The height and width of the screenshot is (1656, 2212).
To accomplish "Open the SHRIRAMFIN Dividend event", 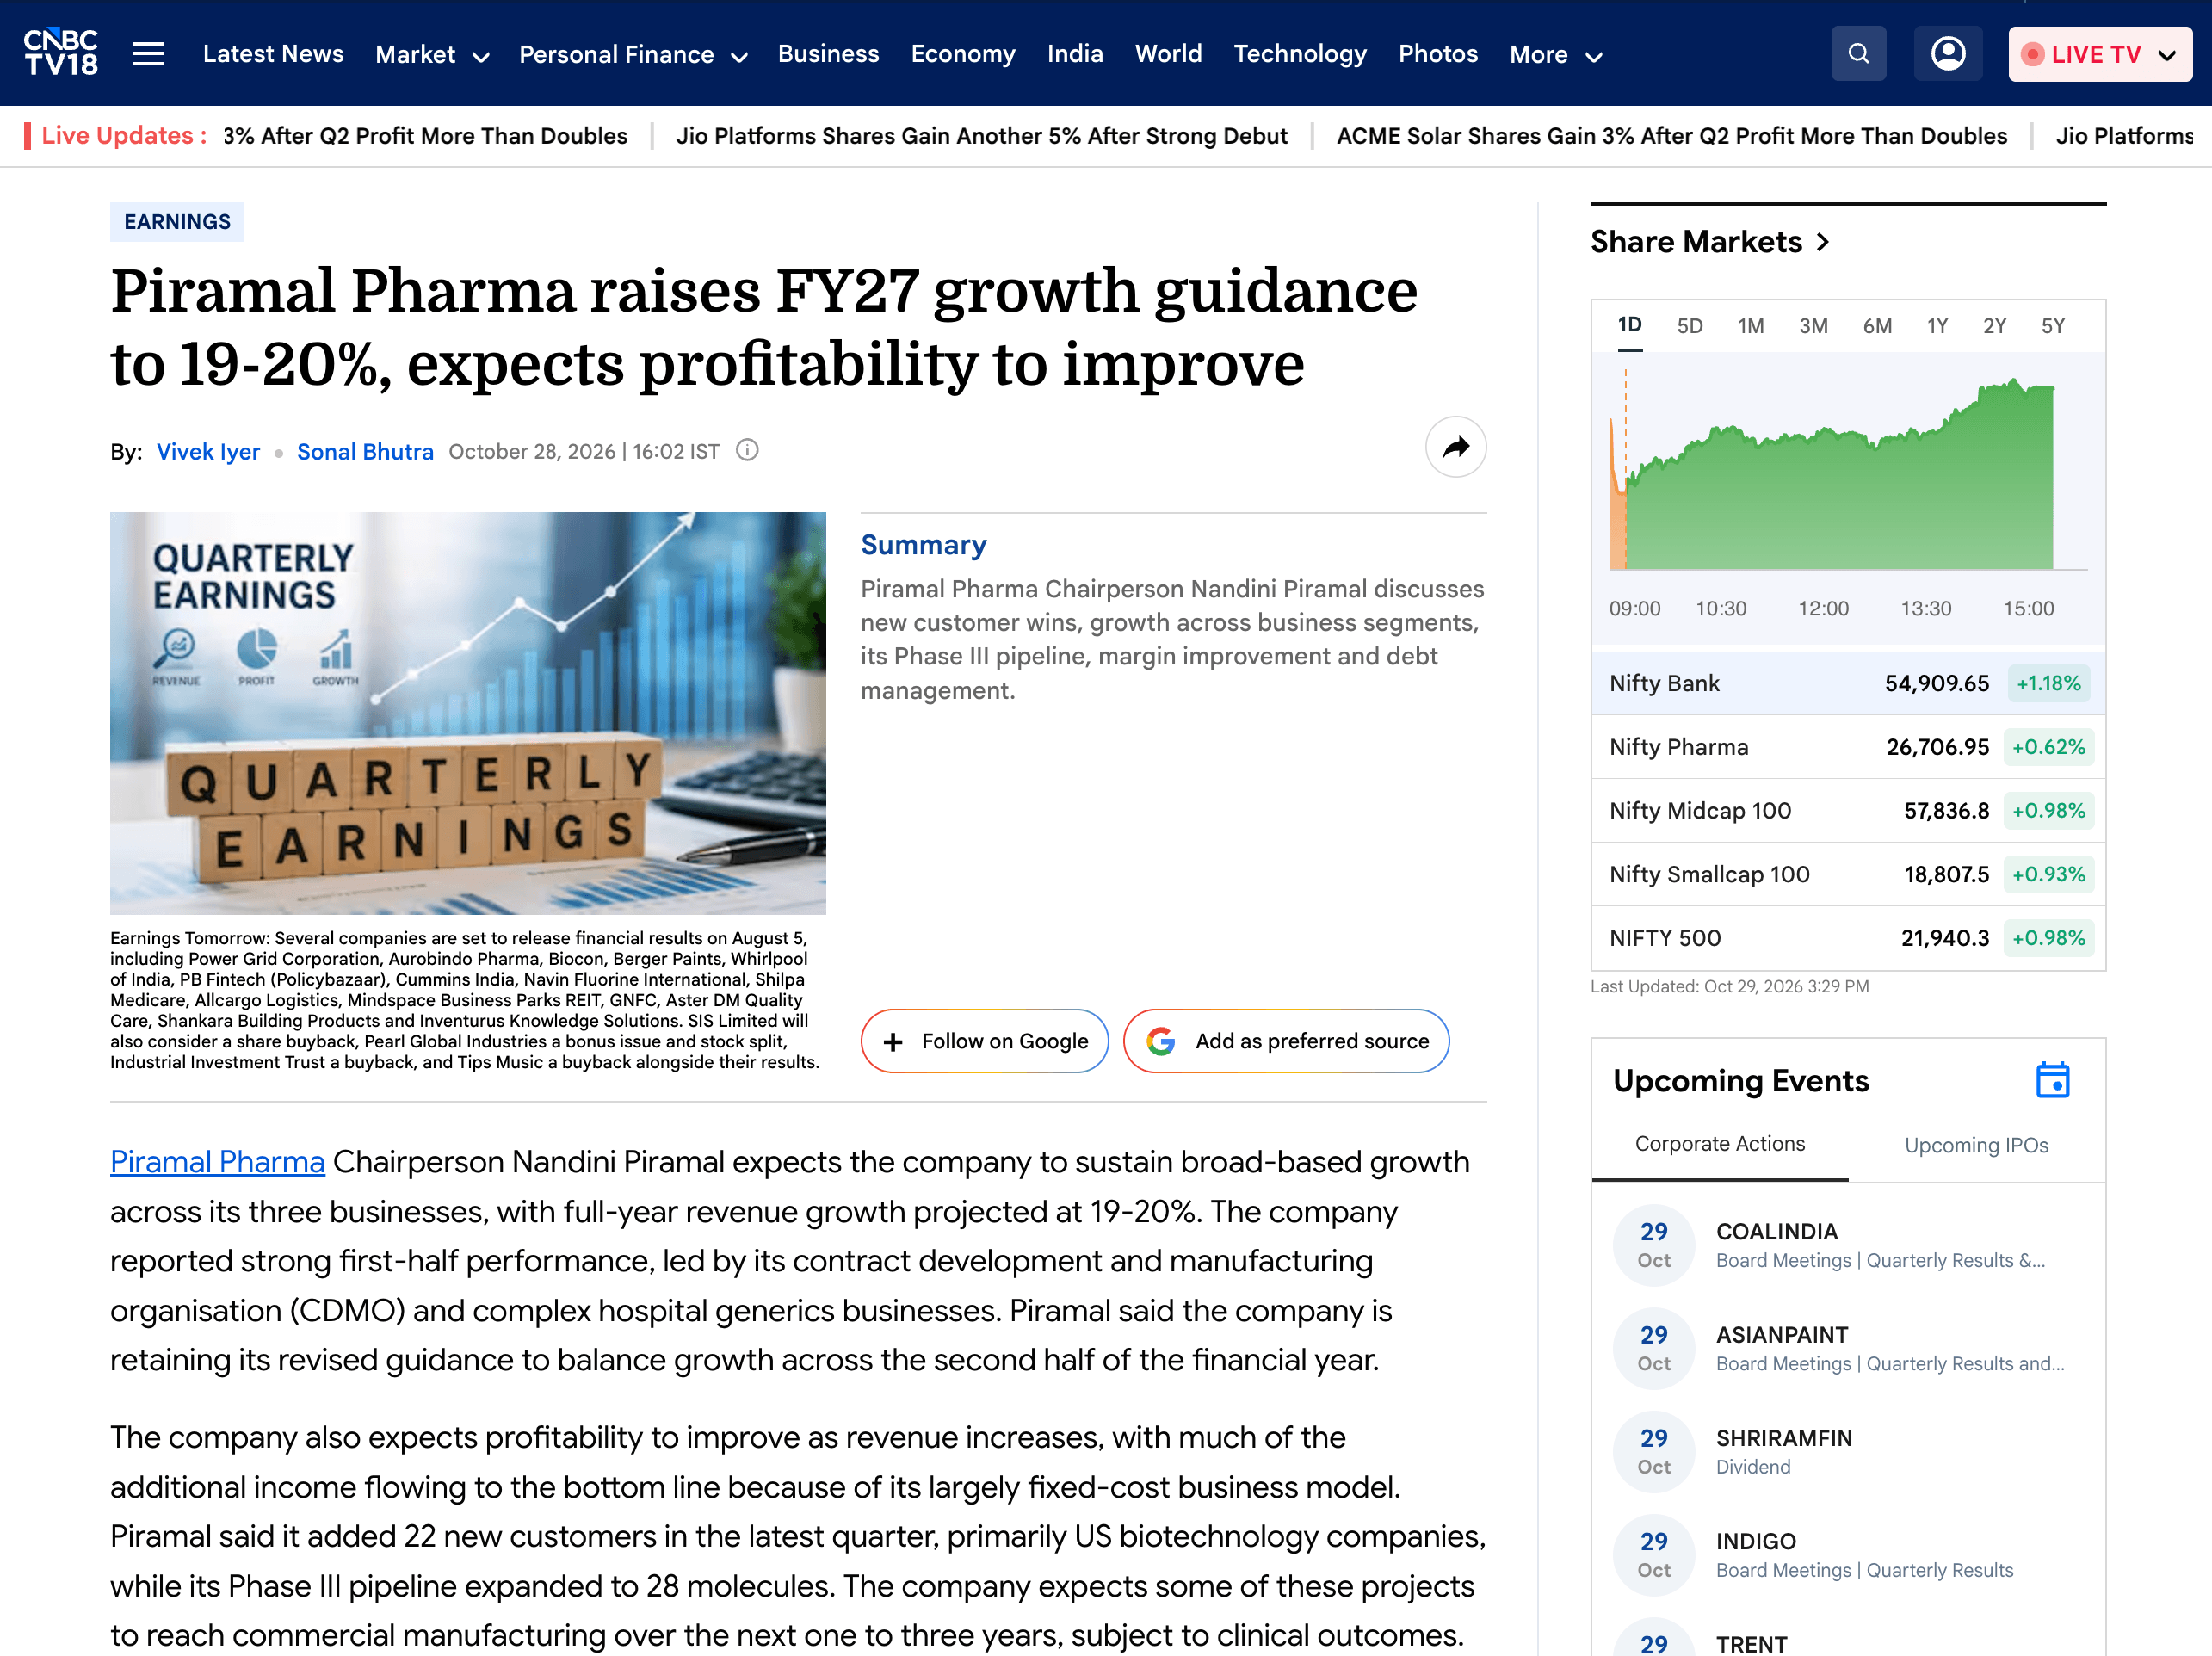I will [1847, 1452].
